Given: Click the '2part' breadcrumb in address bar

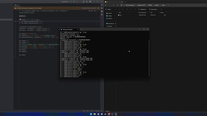Looking at the screenshot, I should pos(163,5).
